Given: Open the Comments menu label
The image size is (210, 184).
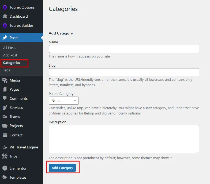Looking at the screenshot, I should [x=19, y=98].
